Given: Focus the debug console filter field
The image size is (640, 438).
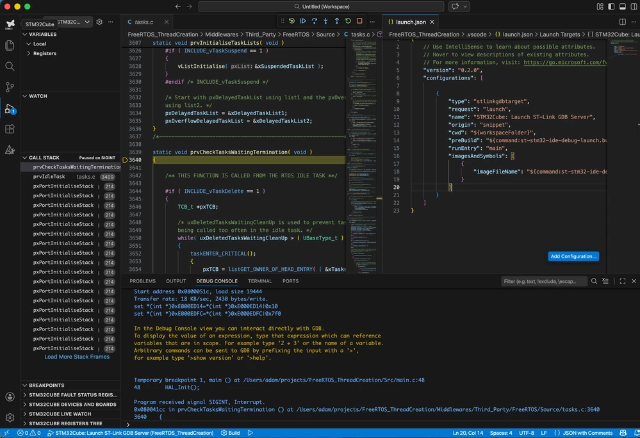Looking at the screenshot, I should 544,281.
